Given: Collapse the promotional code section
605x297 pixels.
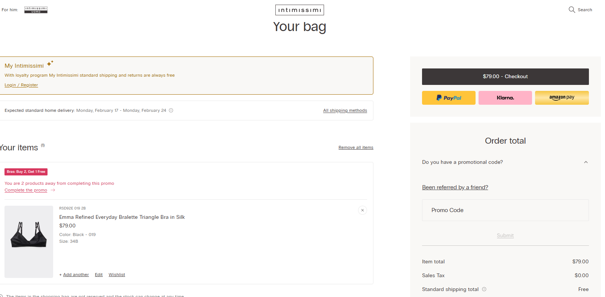Looking at the screenshot, I should pyautogui.click(x=586, y=162).
